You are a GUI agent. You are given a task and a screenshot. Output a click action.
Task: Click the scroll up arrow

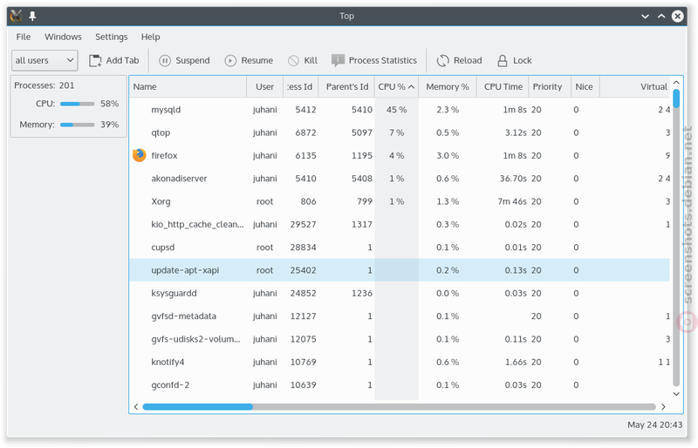(676, 82)
